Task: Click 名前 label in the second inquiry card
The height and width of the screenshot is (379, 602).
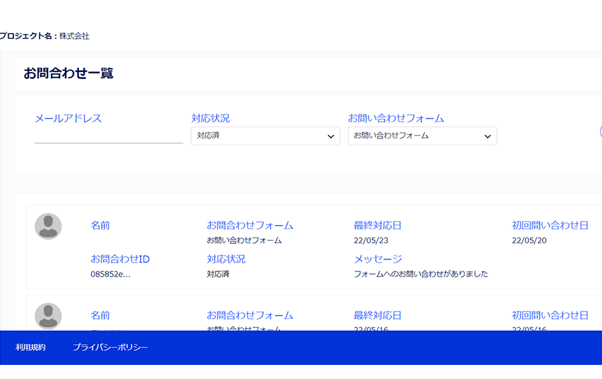Action: (100, 315)
